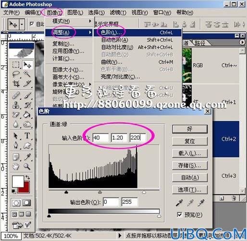The image size is (247, 241).
Task: Open the tool preset picker dropdown arrow
Action: click(22, 25)
